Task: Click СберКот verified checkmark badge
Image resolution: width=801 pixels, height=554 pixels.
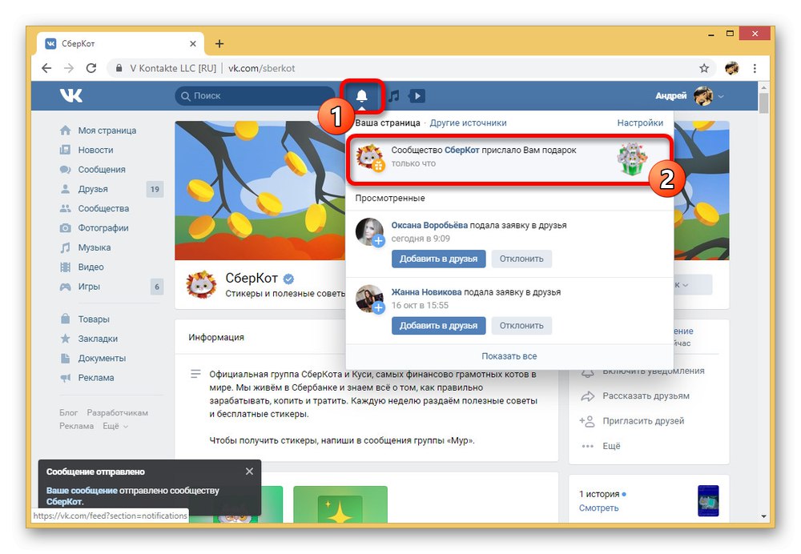Action: click(288, 279)
